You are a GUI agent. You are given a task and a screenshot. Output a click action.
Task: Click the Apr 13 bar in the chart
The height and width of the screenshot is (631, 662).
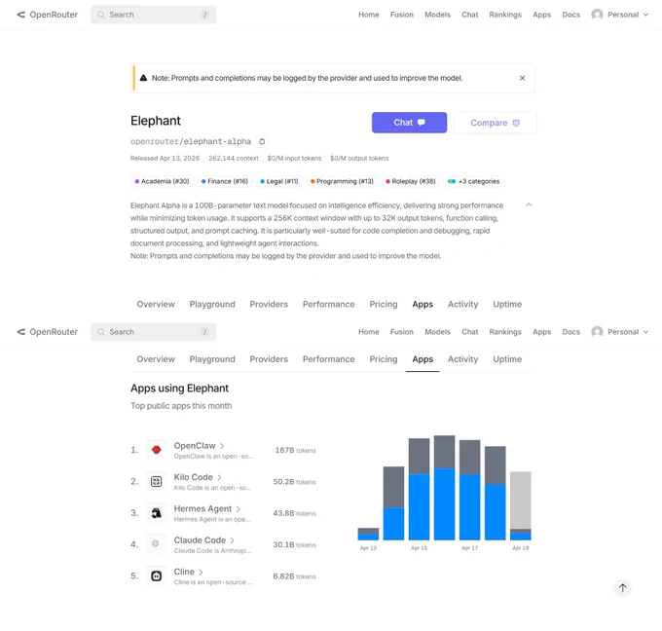pyautogui.click(x=368, y=534)
